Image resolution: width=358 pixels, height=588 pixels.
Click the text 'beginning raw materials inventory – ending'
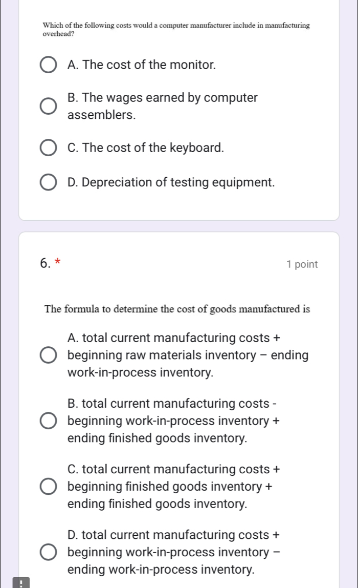click(188, 355)
